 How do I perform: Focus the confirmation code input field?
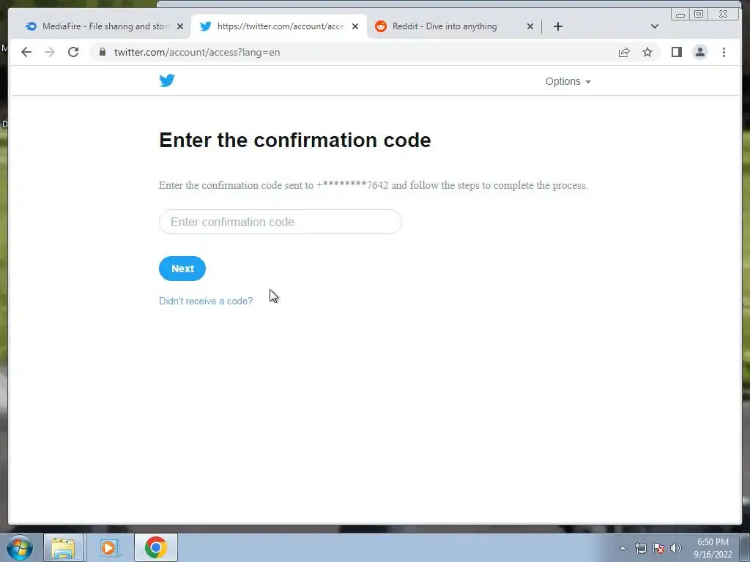click(x=281, y=222)
